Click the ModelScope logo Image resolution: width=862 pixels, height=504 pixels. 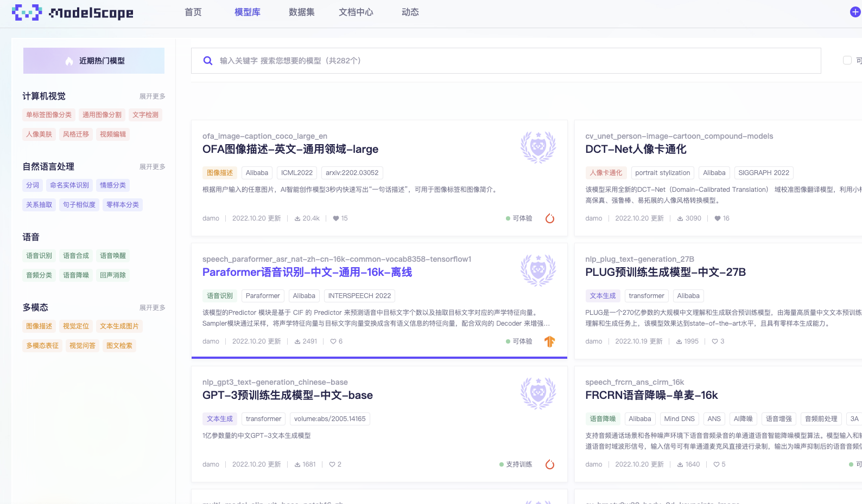point(73,12)
